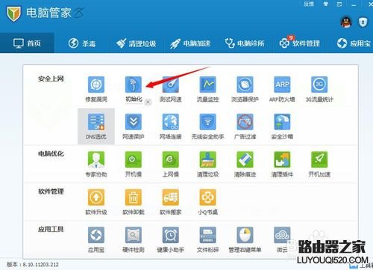Click the QQ penguin avatar icon

tap(346, 22)
